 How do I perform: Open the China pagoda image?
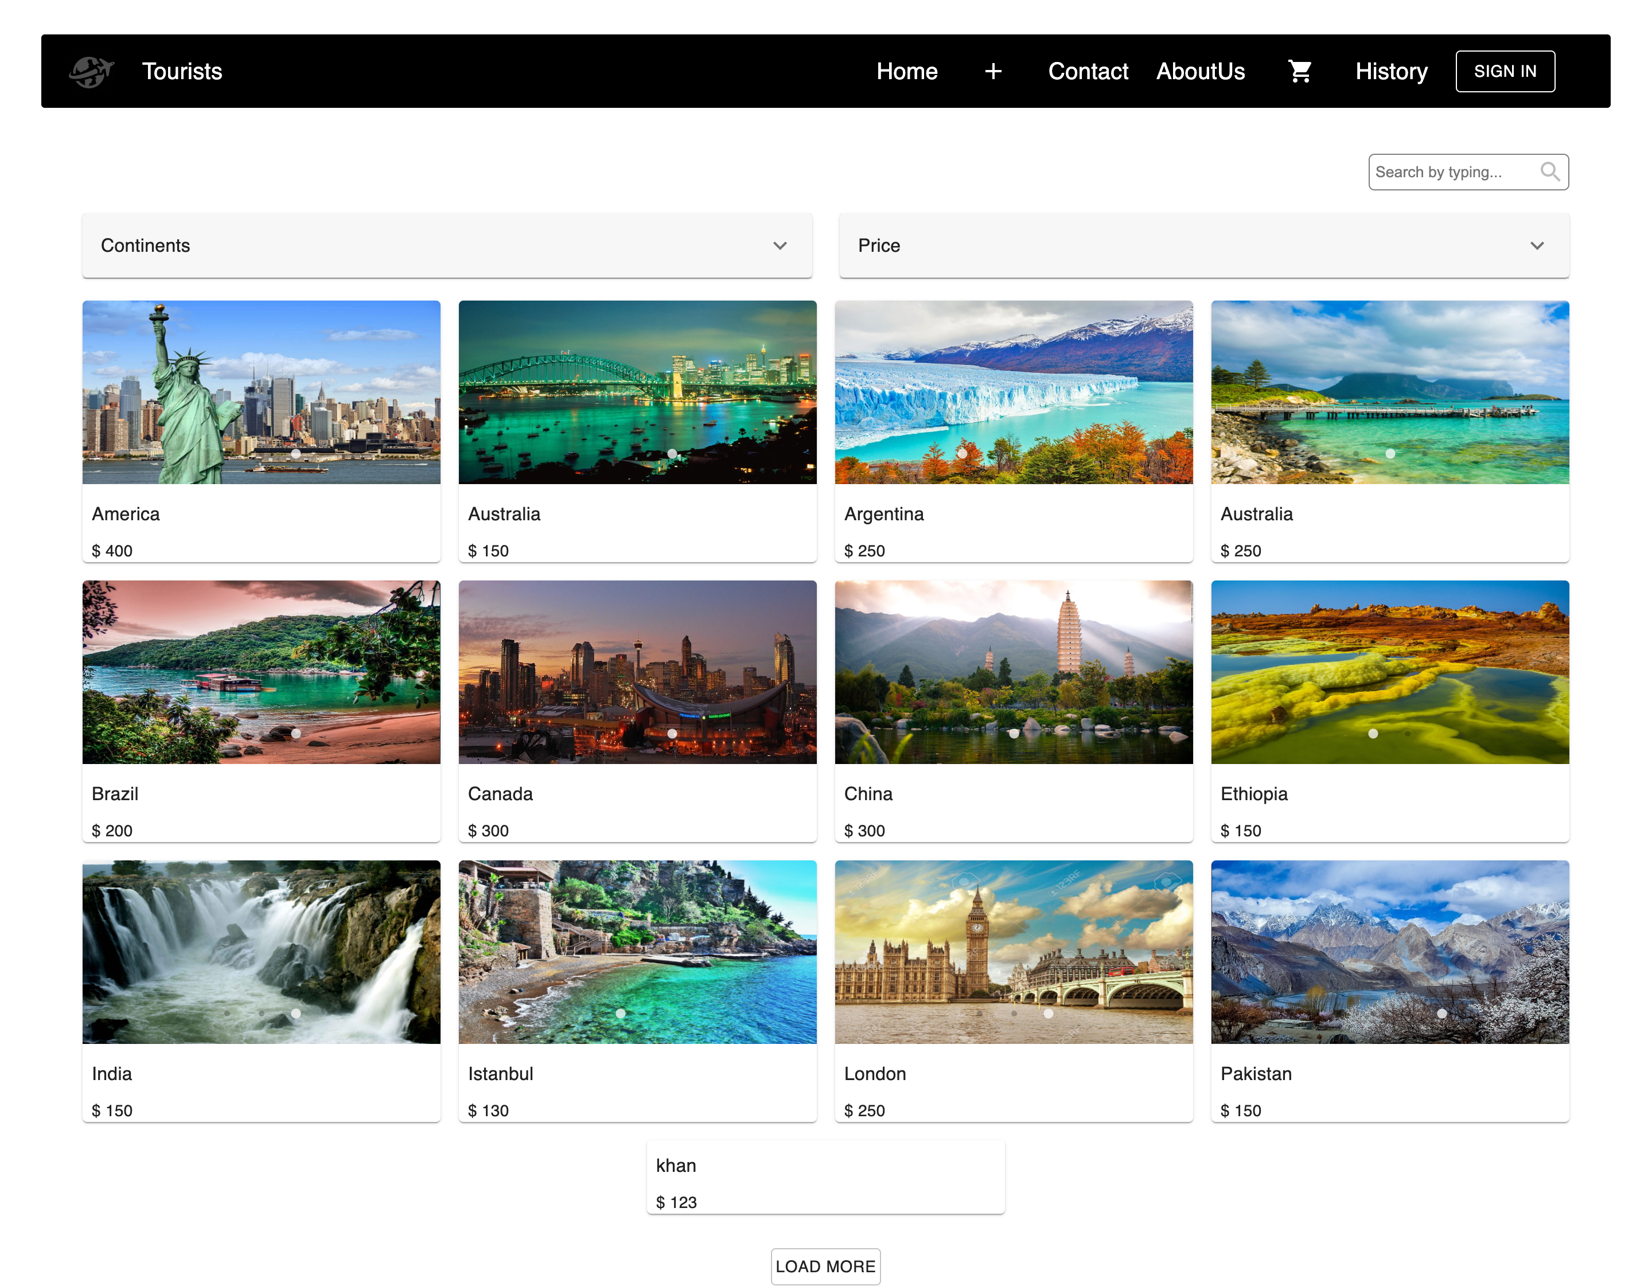click(1014, 672)
